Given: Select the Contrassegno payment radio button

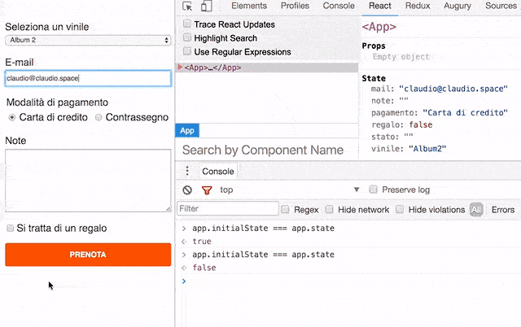Looking at the screenshot, I should click(99, 117).
